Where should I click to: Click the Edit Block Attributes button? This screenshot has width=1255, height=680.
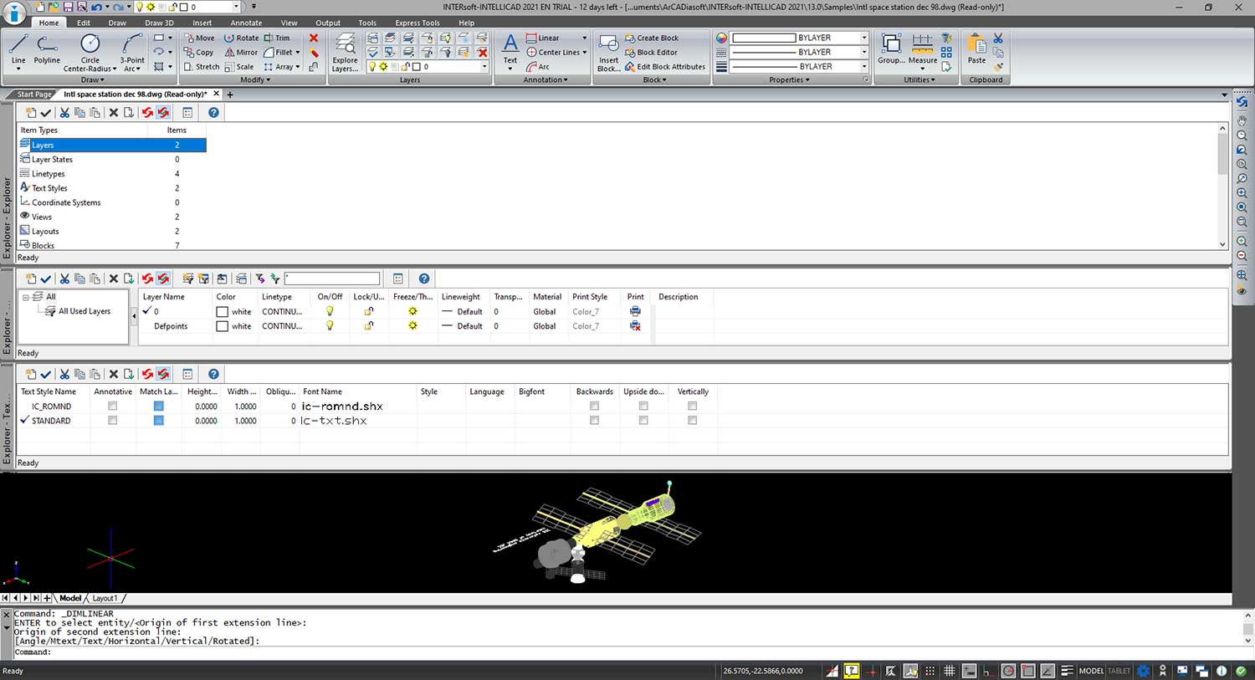coord(665,67)
